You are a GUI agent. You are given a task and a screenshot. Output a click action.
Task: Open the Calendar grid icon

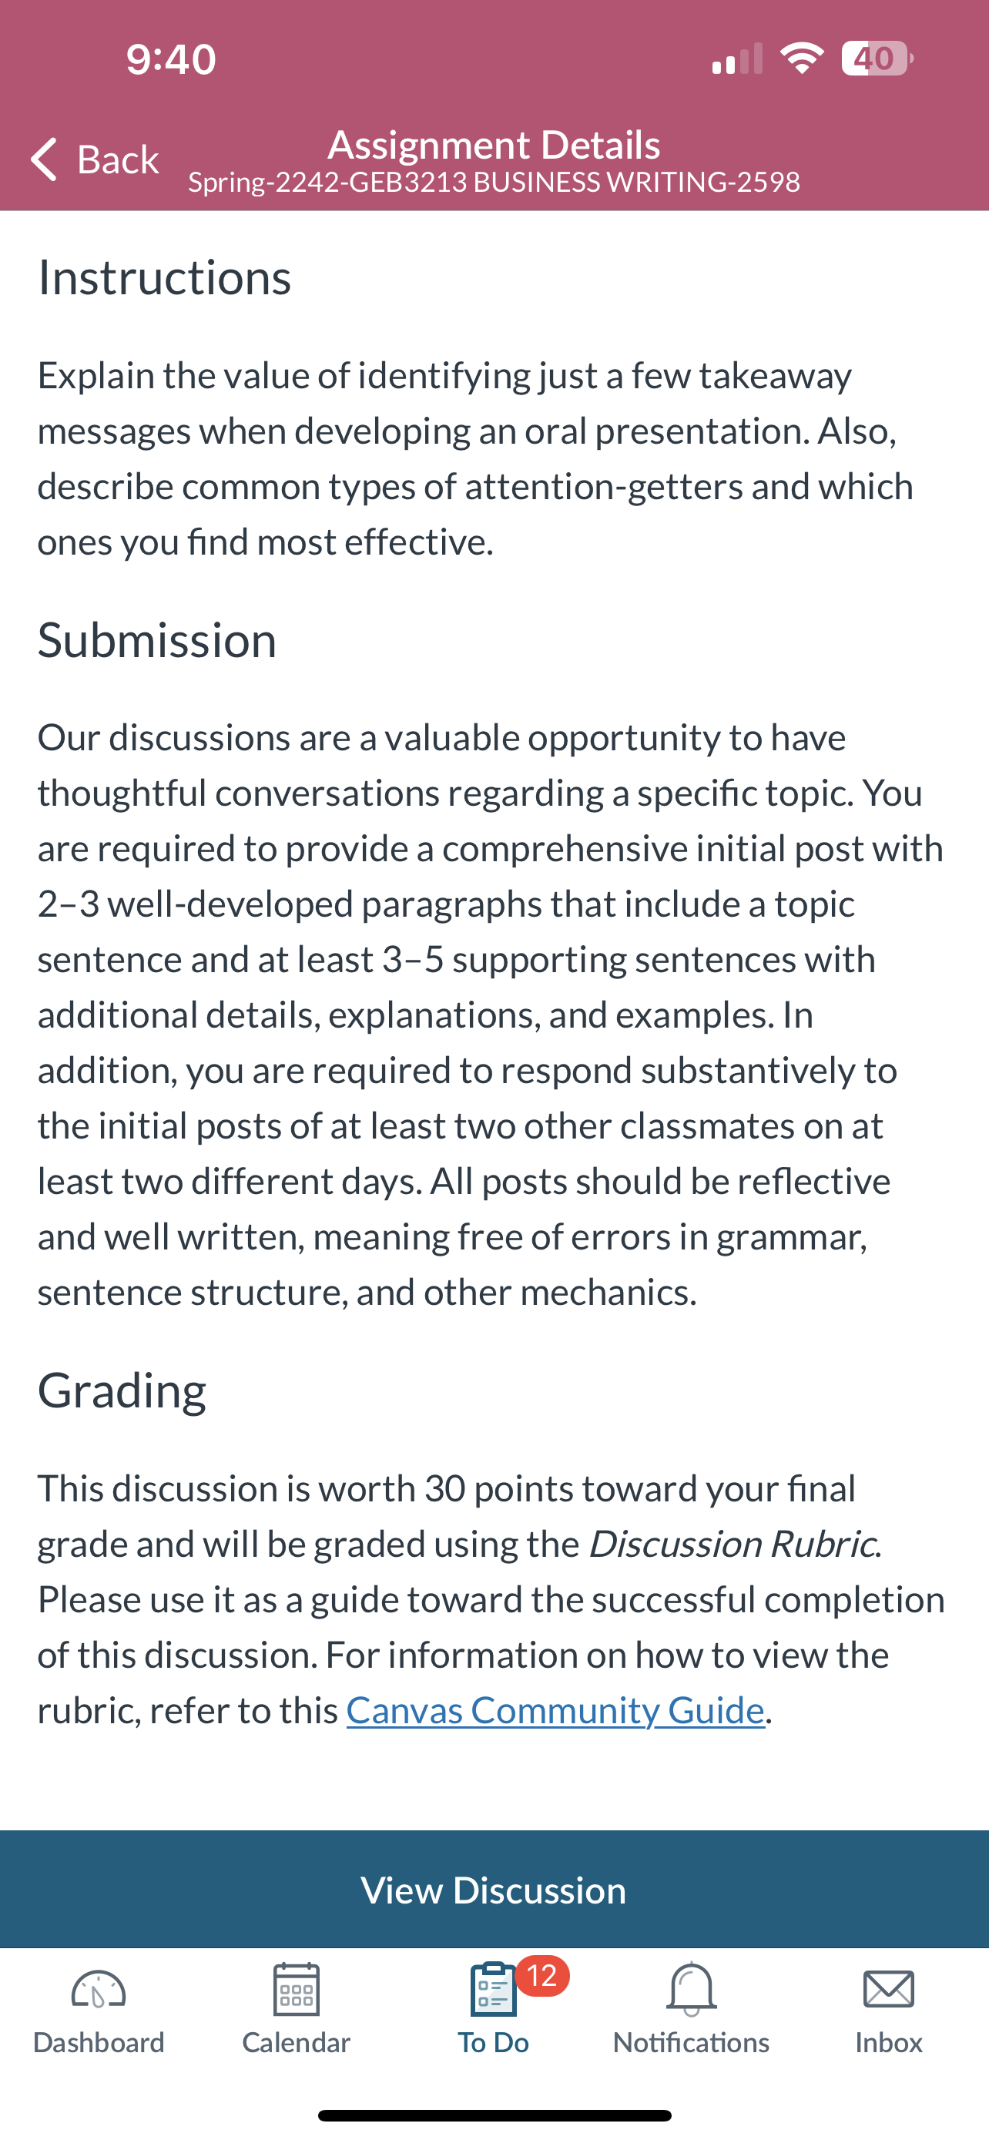coord(296,1989)
